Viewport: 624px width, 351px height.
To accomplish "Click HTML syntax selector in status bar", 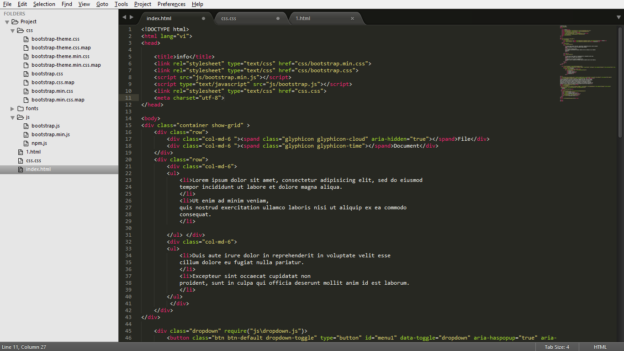I will [600, 347].
